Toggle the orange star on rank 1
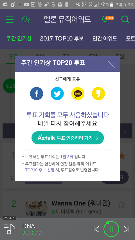 [x=122, y=156]
